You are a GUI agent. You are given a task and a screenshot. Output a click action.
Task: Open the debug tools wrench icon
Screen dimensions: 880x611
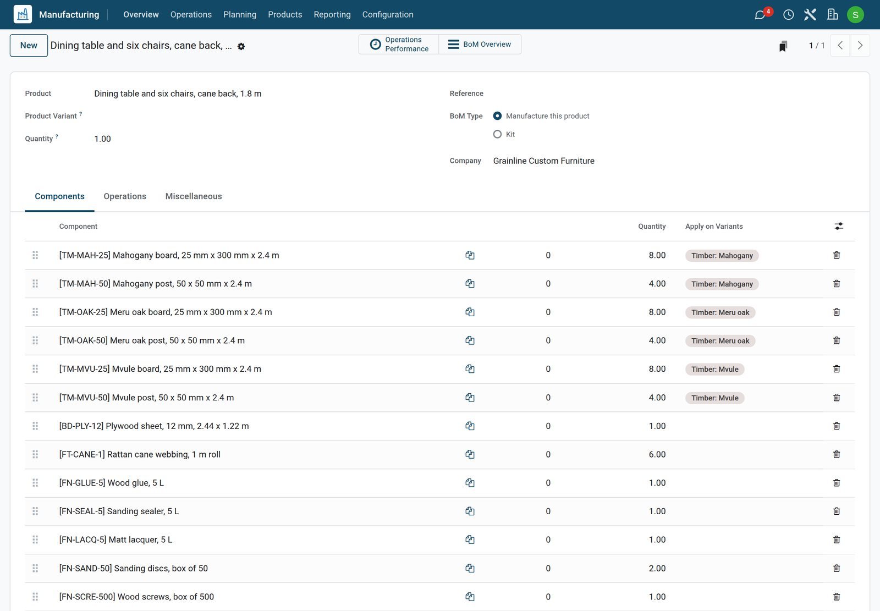coord(810,15)
